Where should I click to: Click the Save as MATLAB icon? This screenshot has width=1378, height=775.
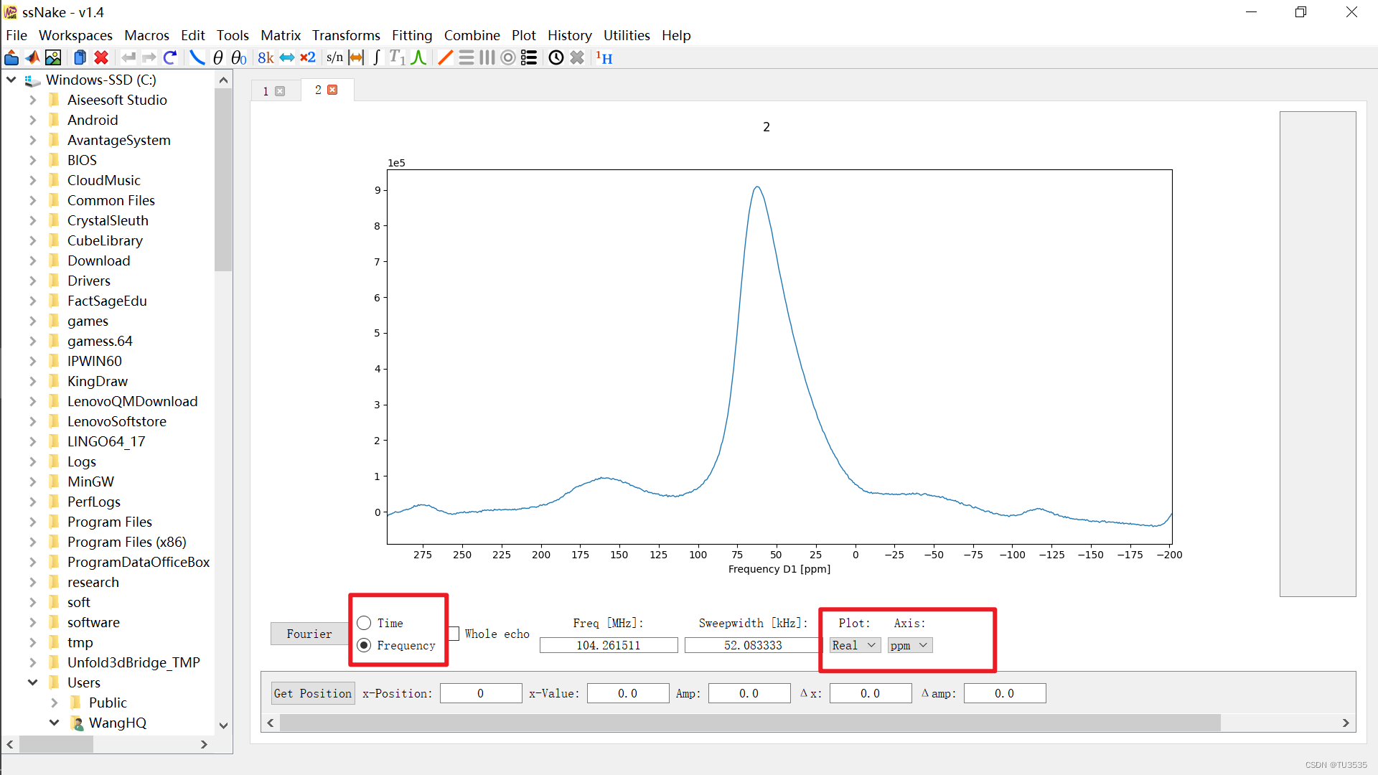[x=32, y=58]
